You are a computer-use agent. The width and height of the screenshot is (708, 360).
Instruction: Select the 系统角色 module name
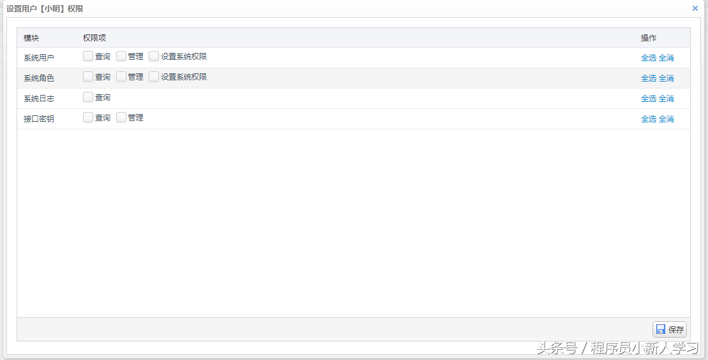tap(39, 78)
